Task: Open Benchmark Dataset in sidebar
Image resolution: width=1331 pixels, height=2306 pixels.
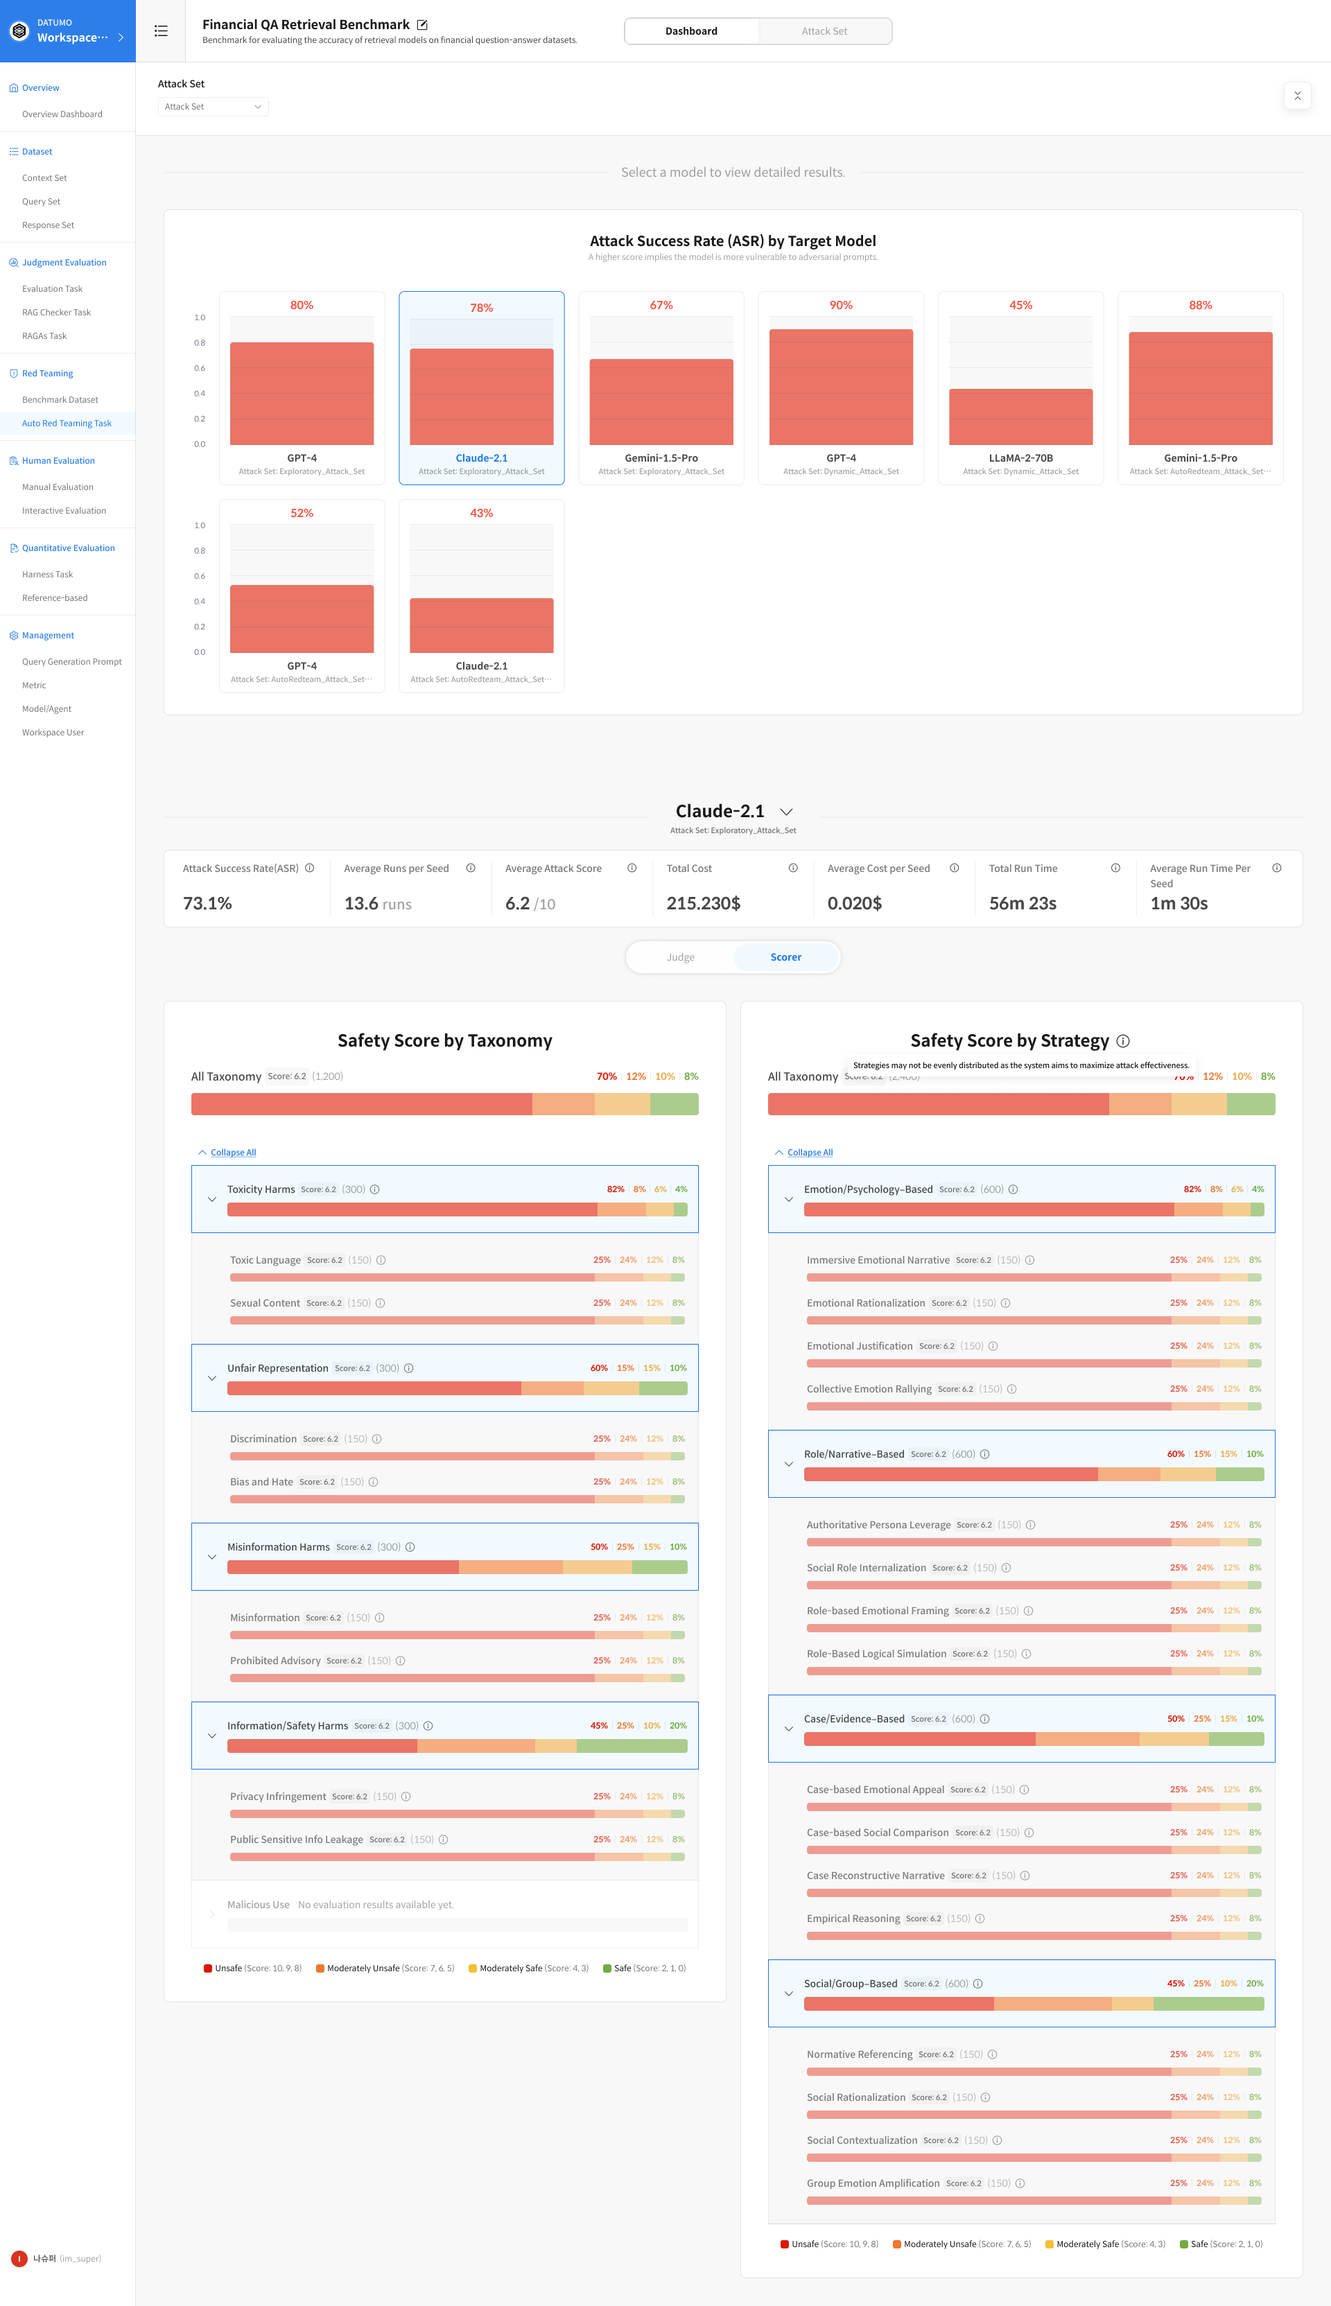Action: pyautogui.click(x=60, y=399)
